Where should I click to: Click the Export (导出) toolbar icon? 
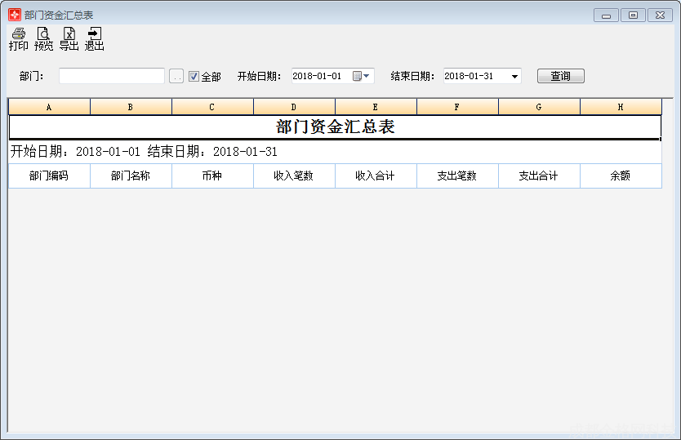point(69,38)
